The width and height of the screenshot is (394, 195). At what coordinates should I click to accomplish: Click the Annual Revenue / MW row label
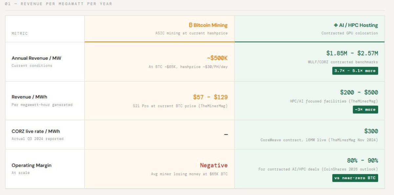pyautogui.click(x=36, y=58)
